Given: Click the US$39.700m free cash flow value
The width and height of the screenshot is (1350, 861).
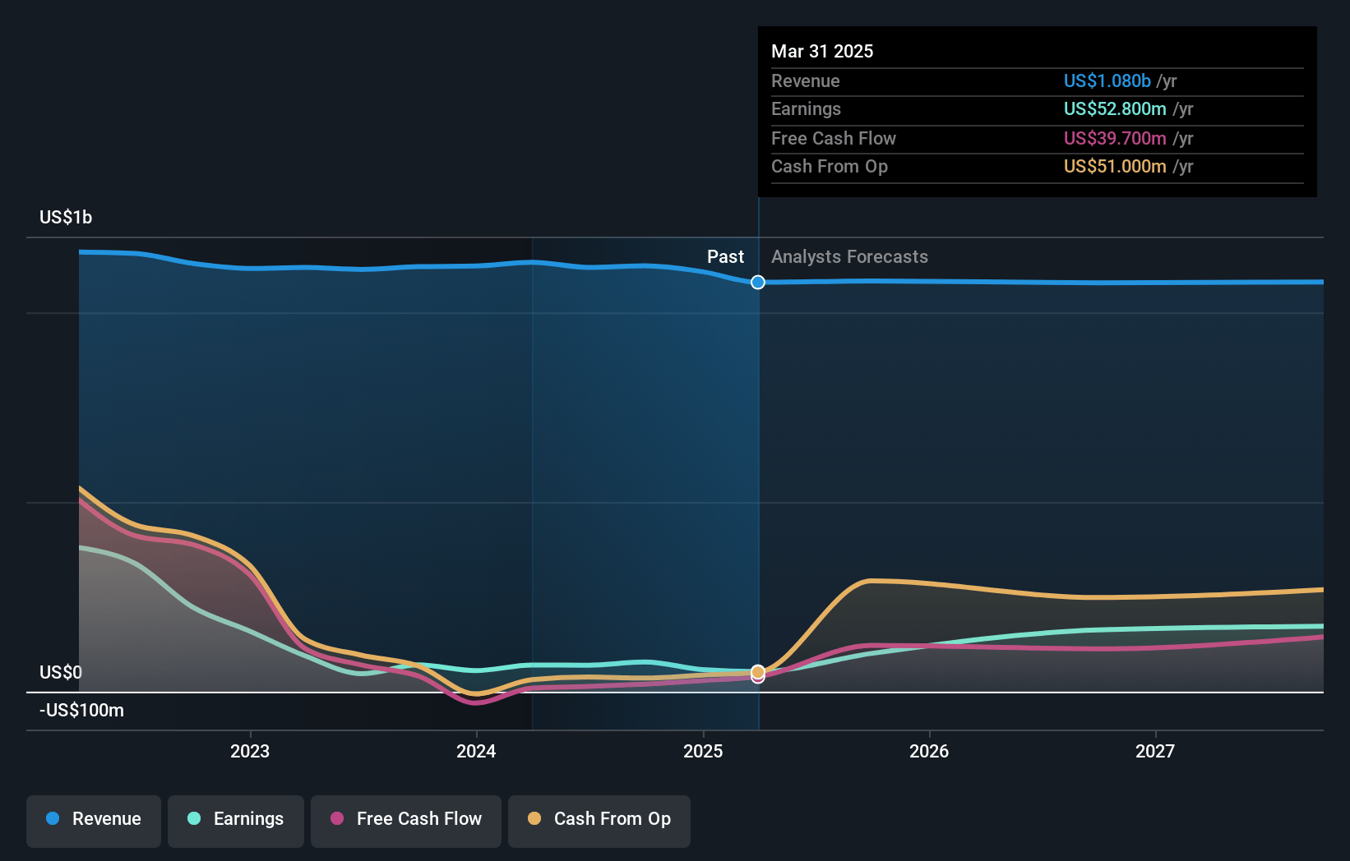Looking at the screenshot, I should point(1115,138).
